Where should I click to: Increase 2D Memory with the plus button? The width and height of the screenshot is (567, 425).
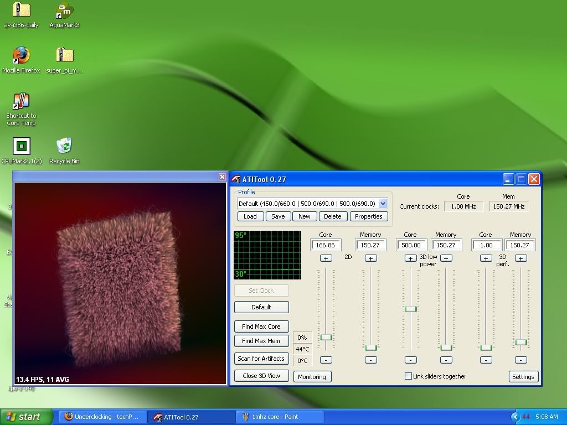[370, 258]
